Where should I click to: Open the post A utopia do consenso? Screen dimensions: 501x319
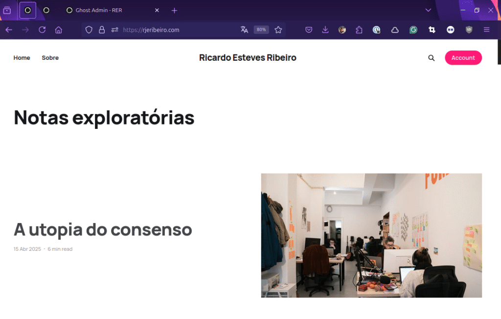(x=103, y=230)
